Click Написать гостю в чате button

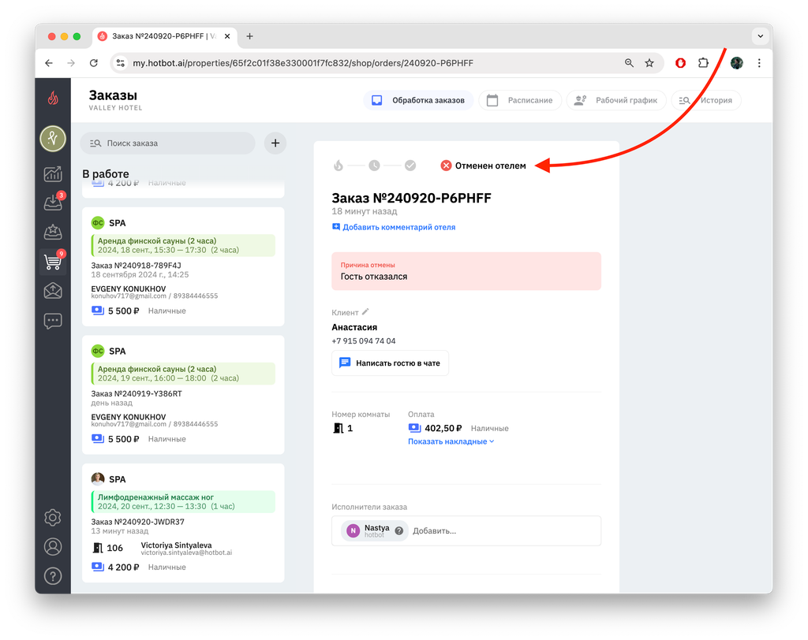coord(390,363)
